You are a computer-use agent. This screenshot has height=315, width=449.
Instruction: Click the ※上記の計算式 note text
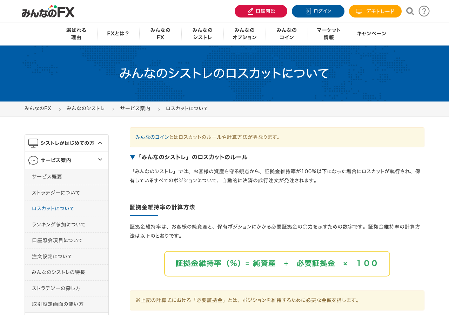248,300
